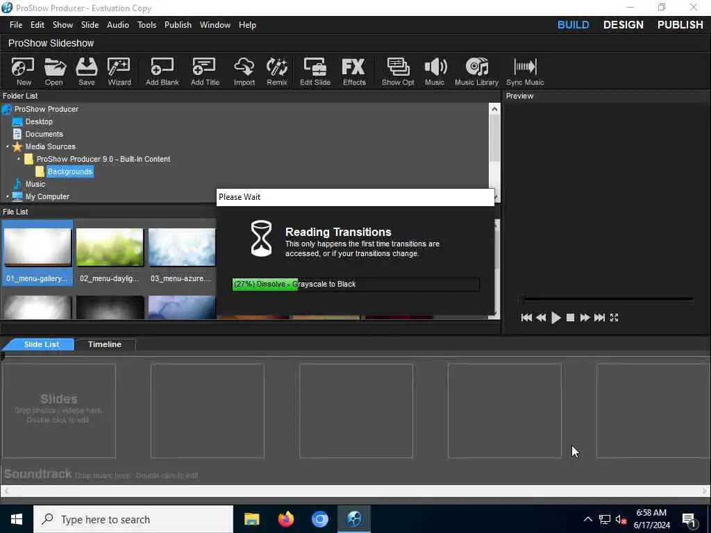Toggle full screen preview
The image size is (711, 533).
click(x=614, y=318)
